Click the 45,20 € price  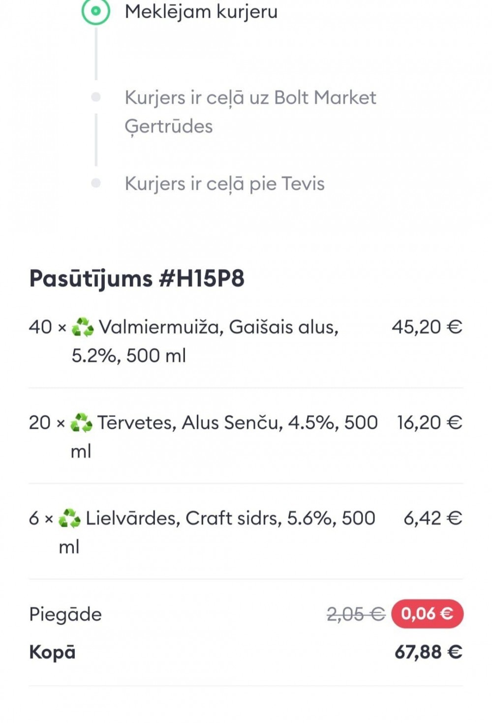[427, 327]
